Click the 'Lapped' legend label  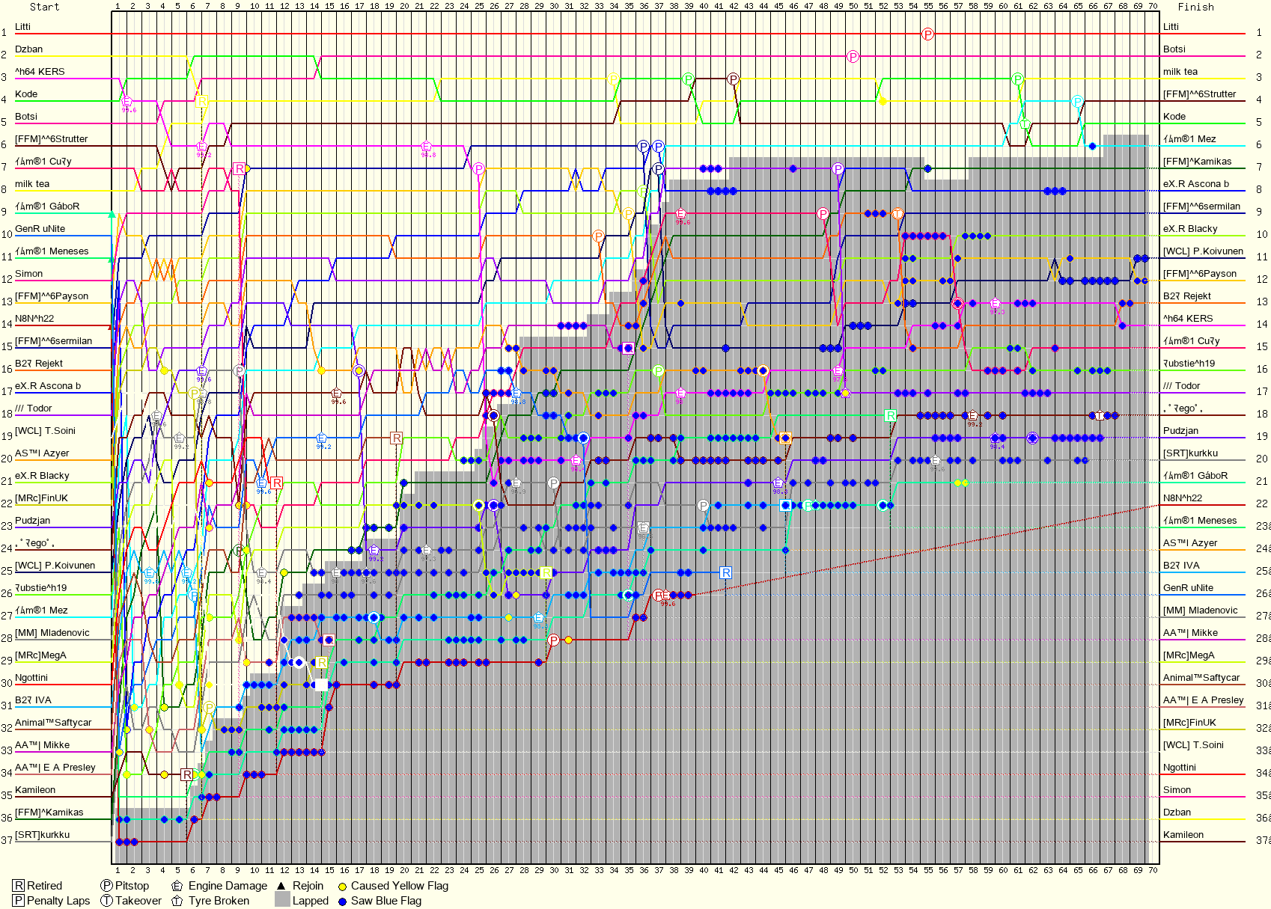[x=311, y=901]
